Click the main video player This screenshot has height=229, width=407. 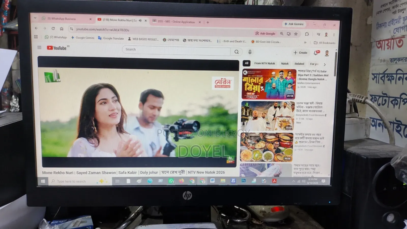[139, 112]
